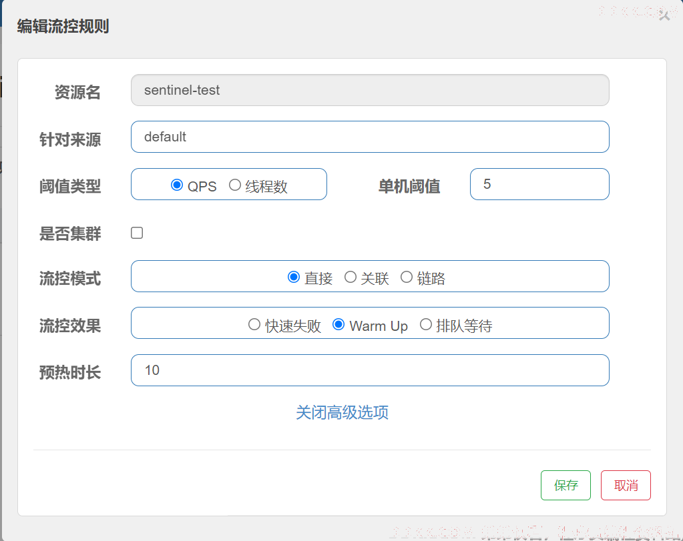The width and height of the screenshot is (683, 541).
Task: Click the 单机阈值 label
Action: 409,186
